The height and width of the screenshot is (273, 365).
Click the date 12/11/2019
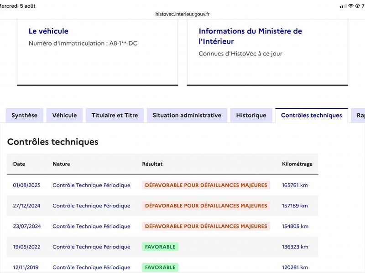[x=26, y=268]
